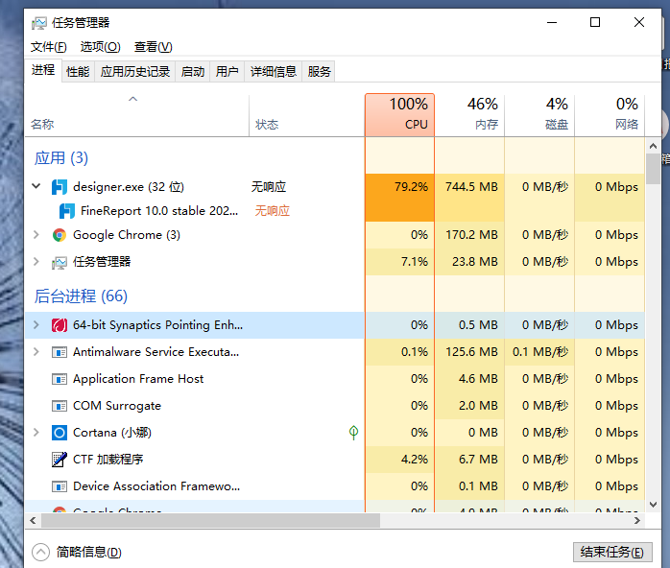Click the CTF 加载程序 pen icon
The image size is (670, 568).
tap(60, 460)
